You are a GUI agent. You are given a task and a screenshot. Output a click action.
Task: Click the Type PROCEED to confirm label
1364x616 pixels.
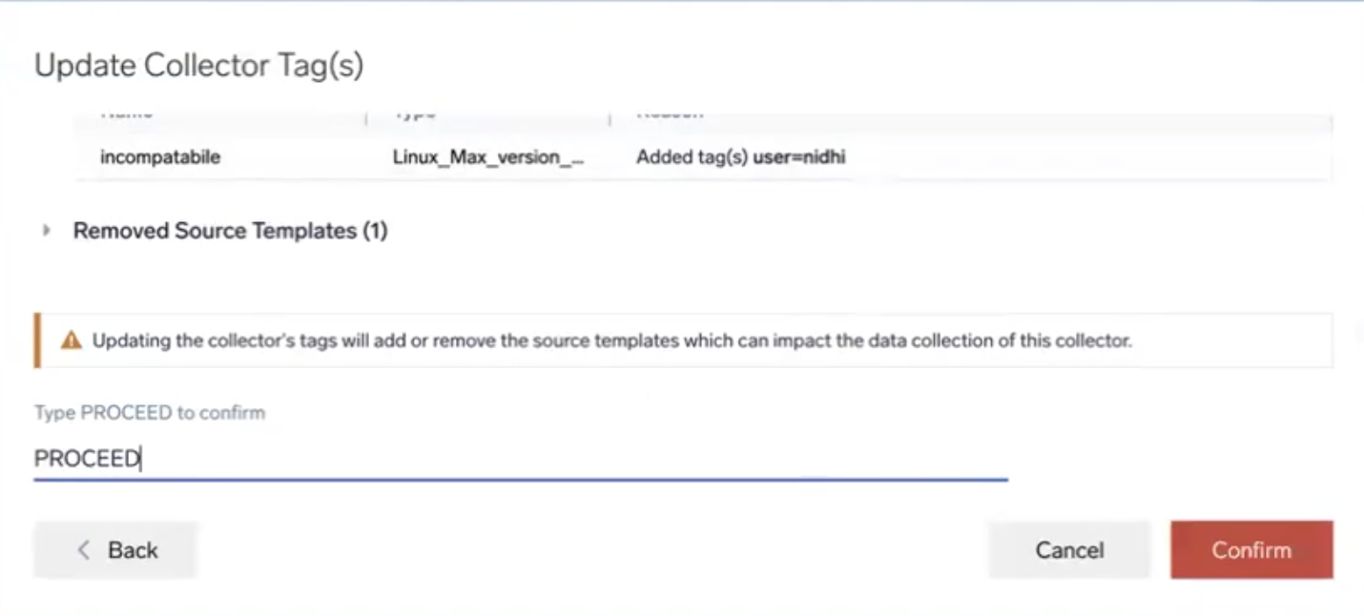(149, 412)
